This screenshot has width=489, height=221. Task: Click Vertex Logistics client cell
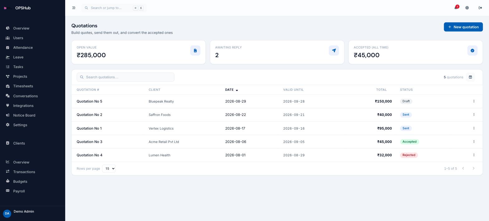[161, 128]
